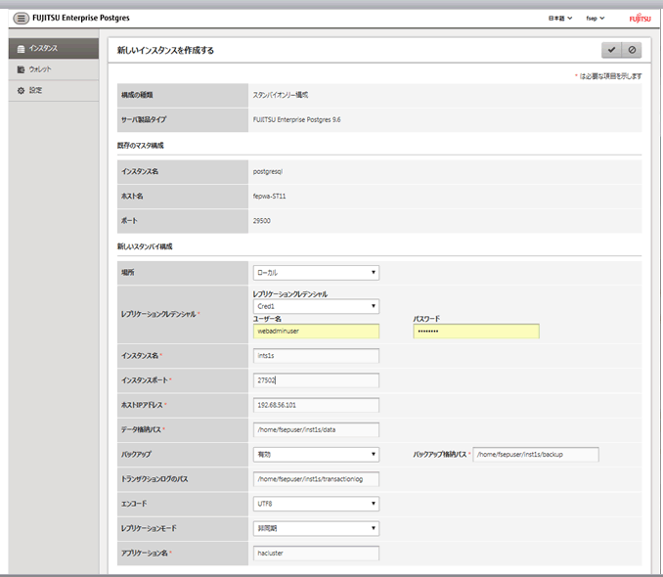Click the スタンバイオンリー構成 value text
This screenshot has height=577, width=663.
point(281,95)
